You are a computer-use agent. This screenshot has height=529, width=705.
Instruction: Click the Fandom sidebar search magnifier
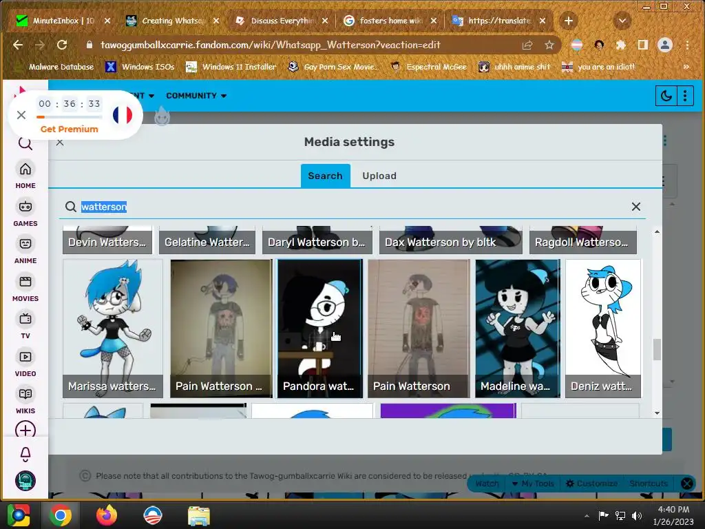(x=25, y=144)
